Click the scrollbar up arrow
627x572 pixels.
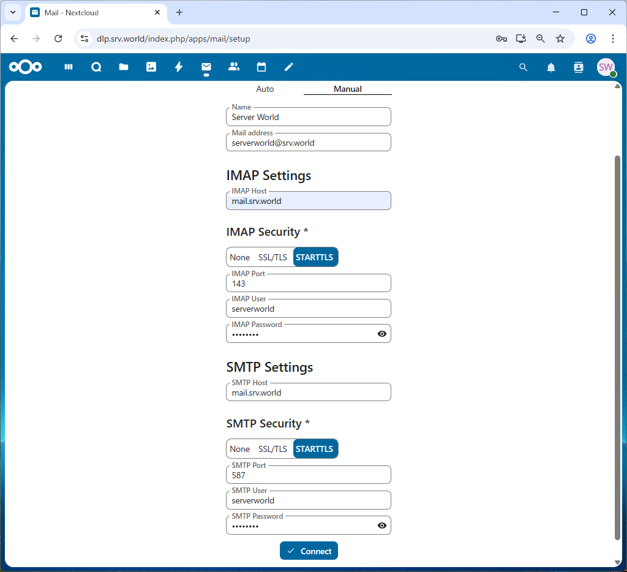coord(617,86)
